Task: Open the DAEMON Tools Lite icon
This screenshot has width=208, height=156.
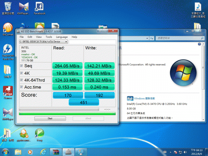Action: click(8, 52)
